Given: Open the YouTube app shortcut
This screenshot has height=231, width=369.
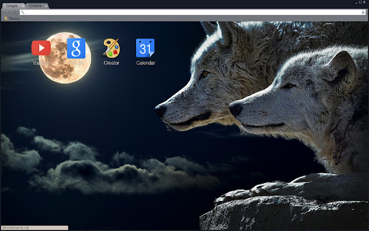Looking at the screenshot, I should (x=40, y=47).
